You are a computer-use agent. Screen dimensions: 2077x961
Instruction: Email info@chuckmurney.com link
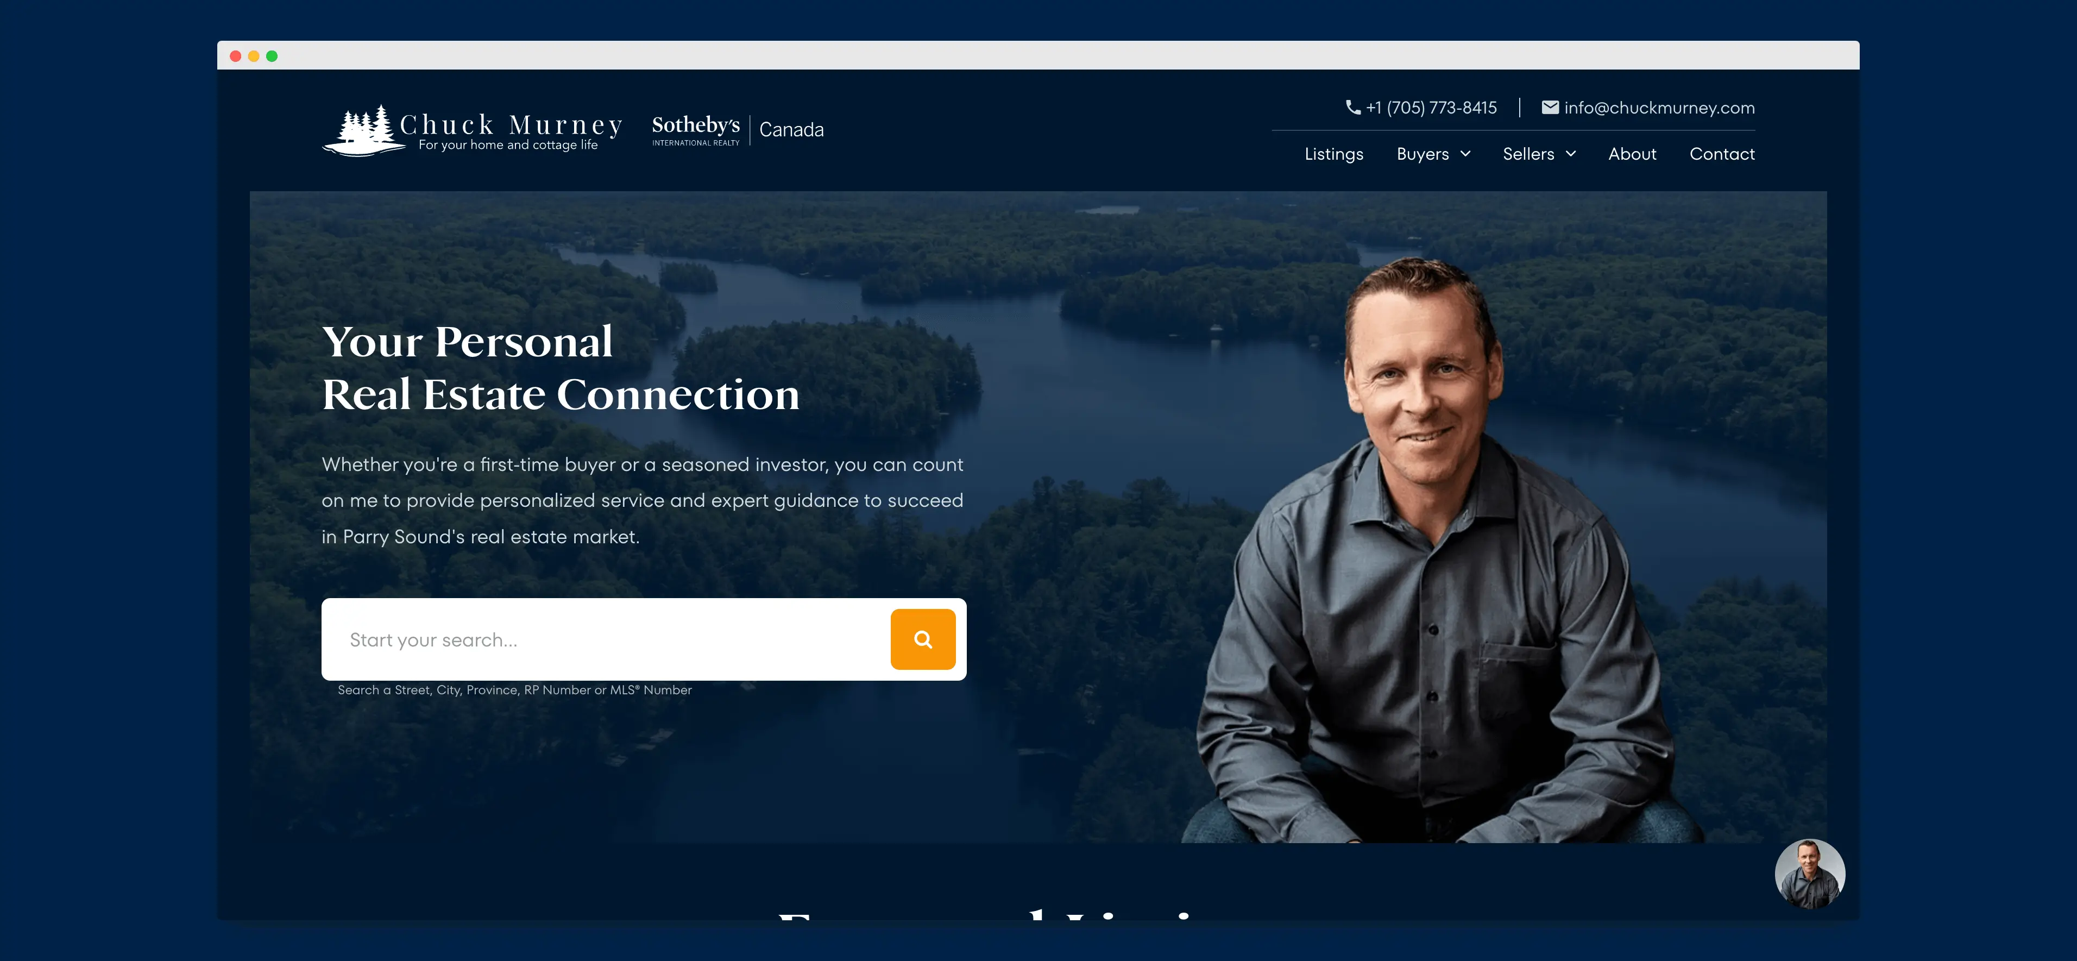pos(1659,107)
